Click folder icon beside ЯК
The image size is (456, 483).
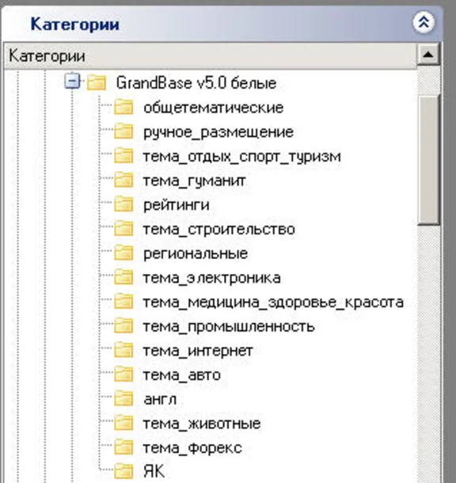[123, 471]
